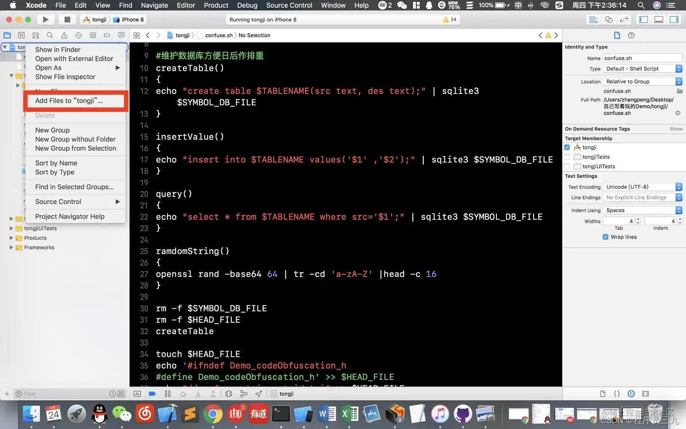Toggle the Navigator panel visibility
The height and width of the screenshot is (429, 686).
pos(643,20)
